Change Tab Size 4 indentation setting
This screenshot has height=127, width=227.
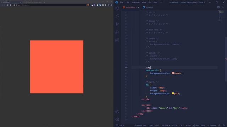click(x=166, y=126)
